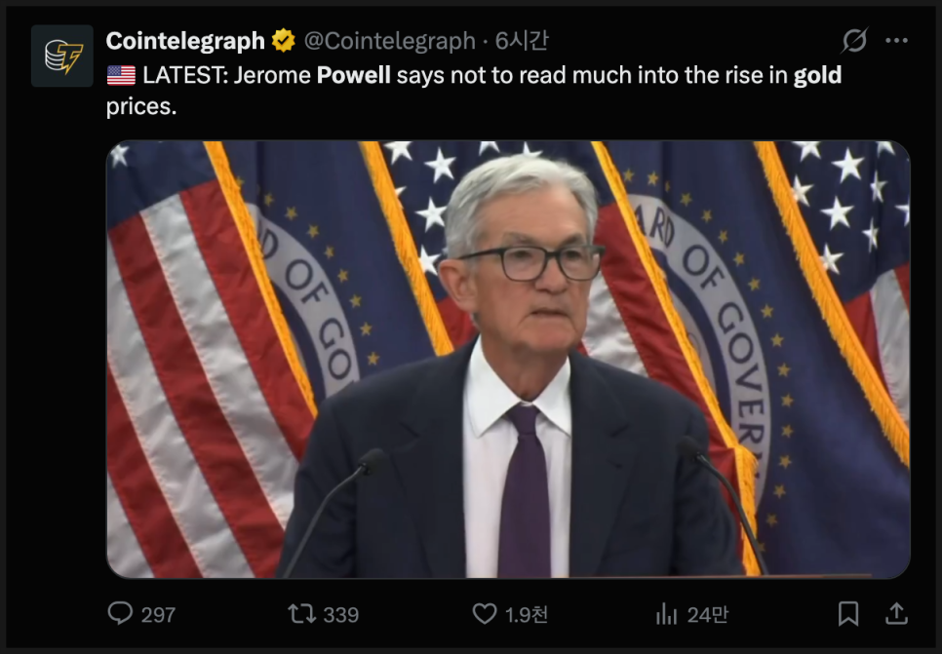
Task: Click the reply speech bubble icon
Action: click(120, 614)
